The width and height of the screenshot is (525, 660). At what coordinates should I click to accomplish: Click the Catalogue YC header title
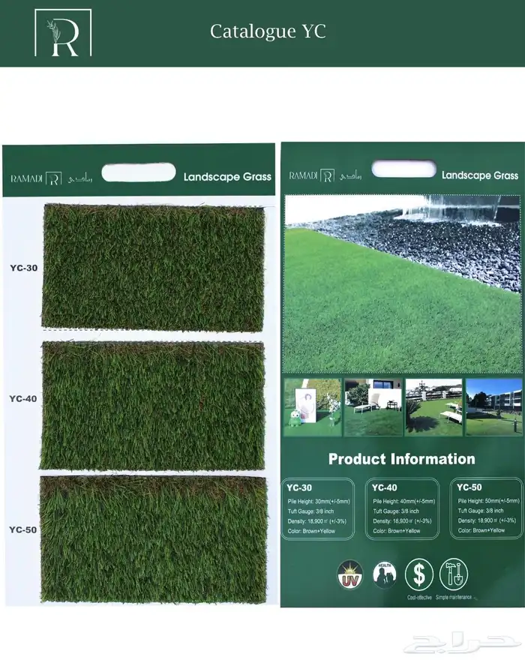[x=268, y=31]
